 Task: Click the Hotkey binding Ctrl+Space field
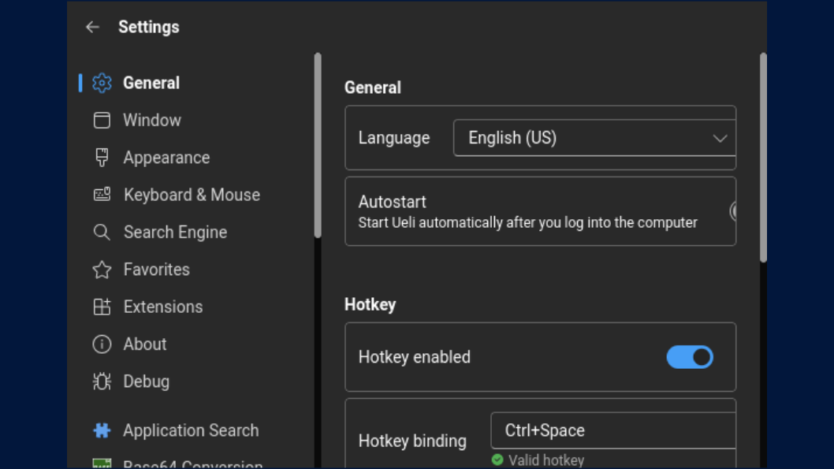pyautogui.click(x=612, y=430)
